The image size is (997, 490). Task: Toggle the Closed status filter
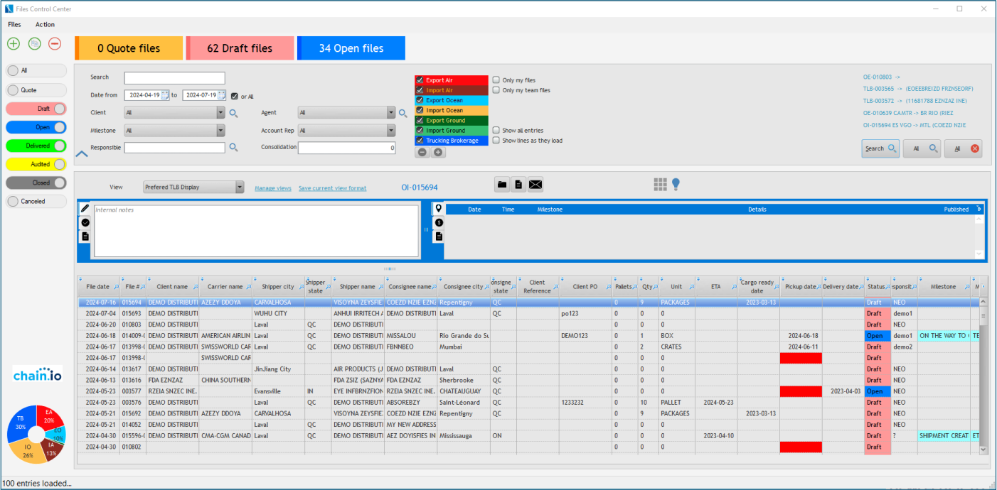pyautogui.click(x=36, y=183)
